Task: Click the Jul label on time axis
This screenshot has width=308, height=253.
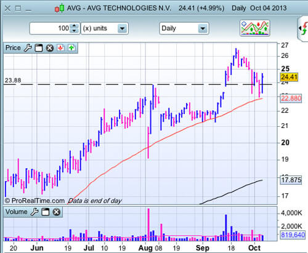Action: 89,248
